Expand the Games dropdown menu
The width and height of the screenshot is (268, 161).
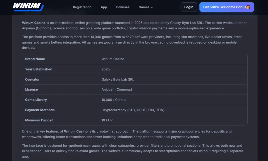click(146, 7)
